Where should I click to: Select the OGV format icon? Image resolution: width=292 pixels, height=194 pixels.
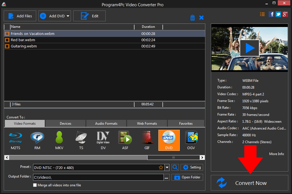point(191,140)
